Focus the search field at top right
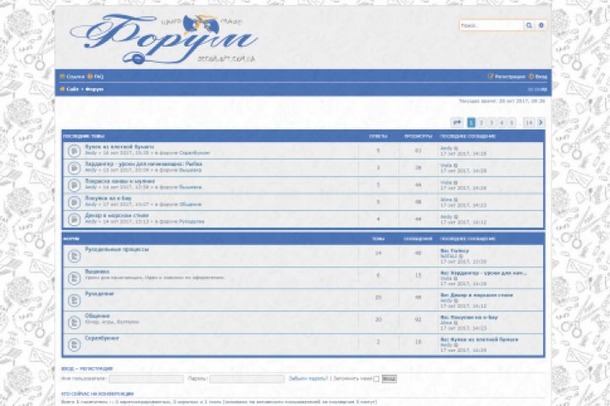This screenshot has width=610, height=406. pyautogui.click(x=491, y=25)
